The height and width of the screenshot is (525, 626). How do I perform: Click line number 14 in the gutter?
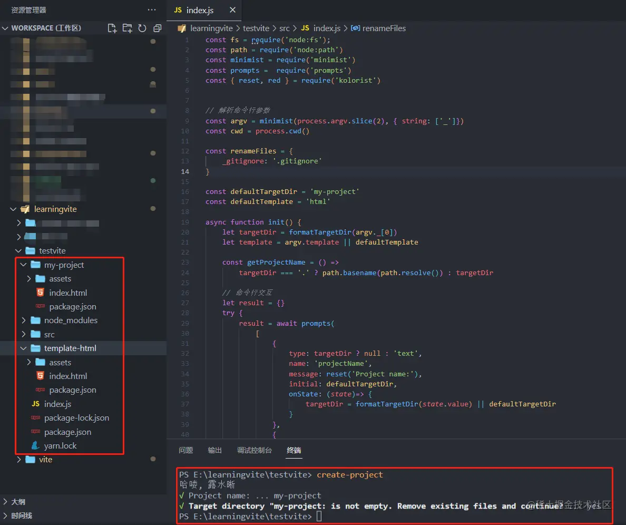[x=185, y=171]
